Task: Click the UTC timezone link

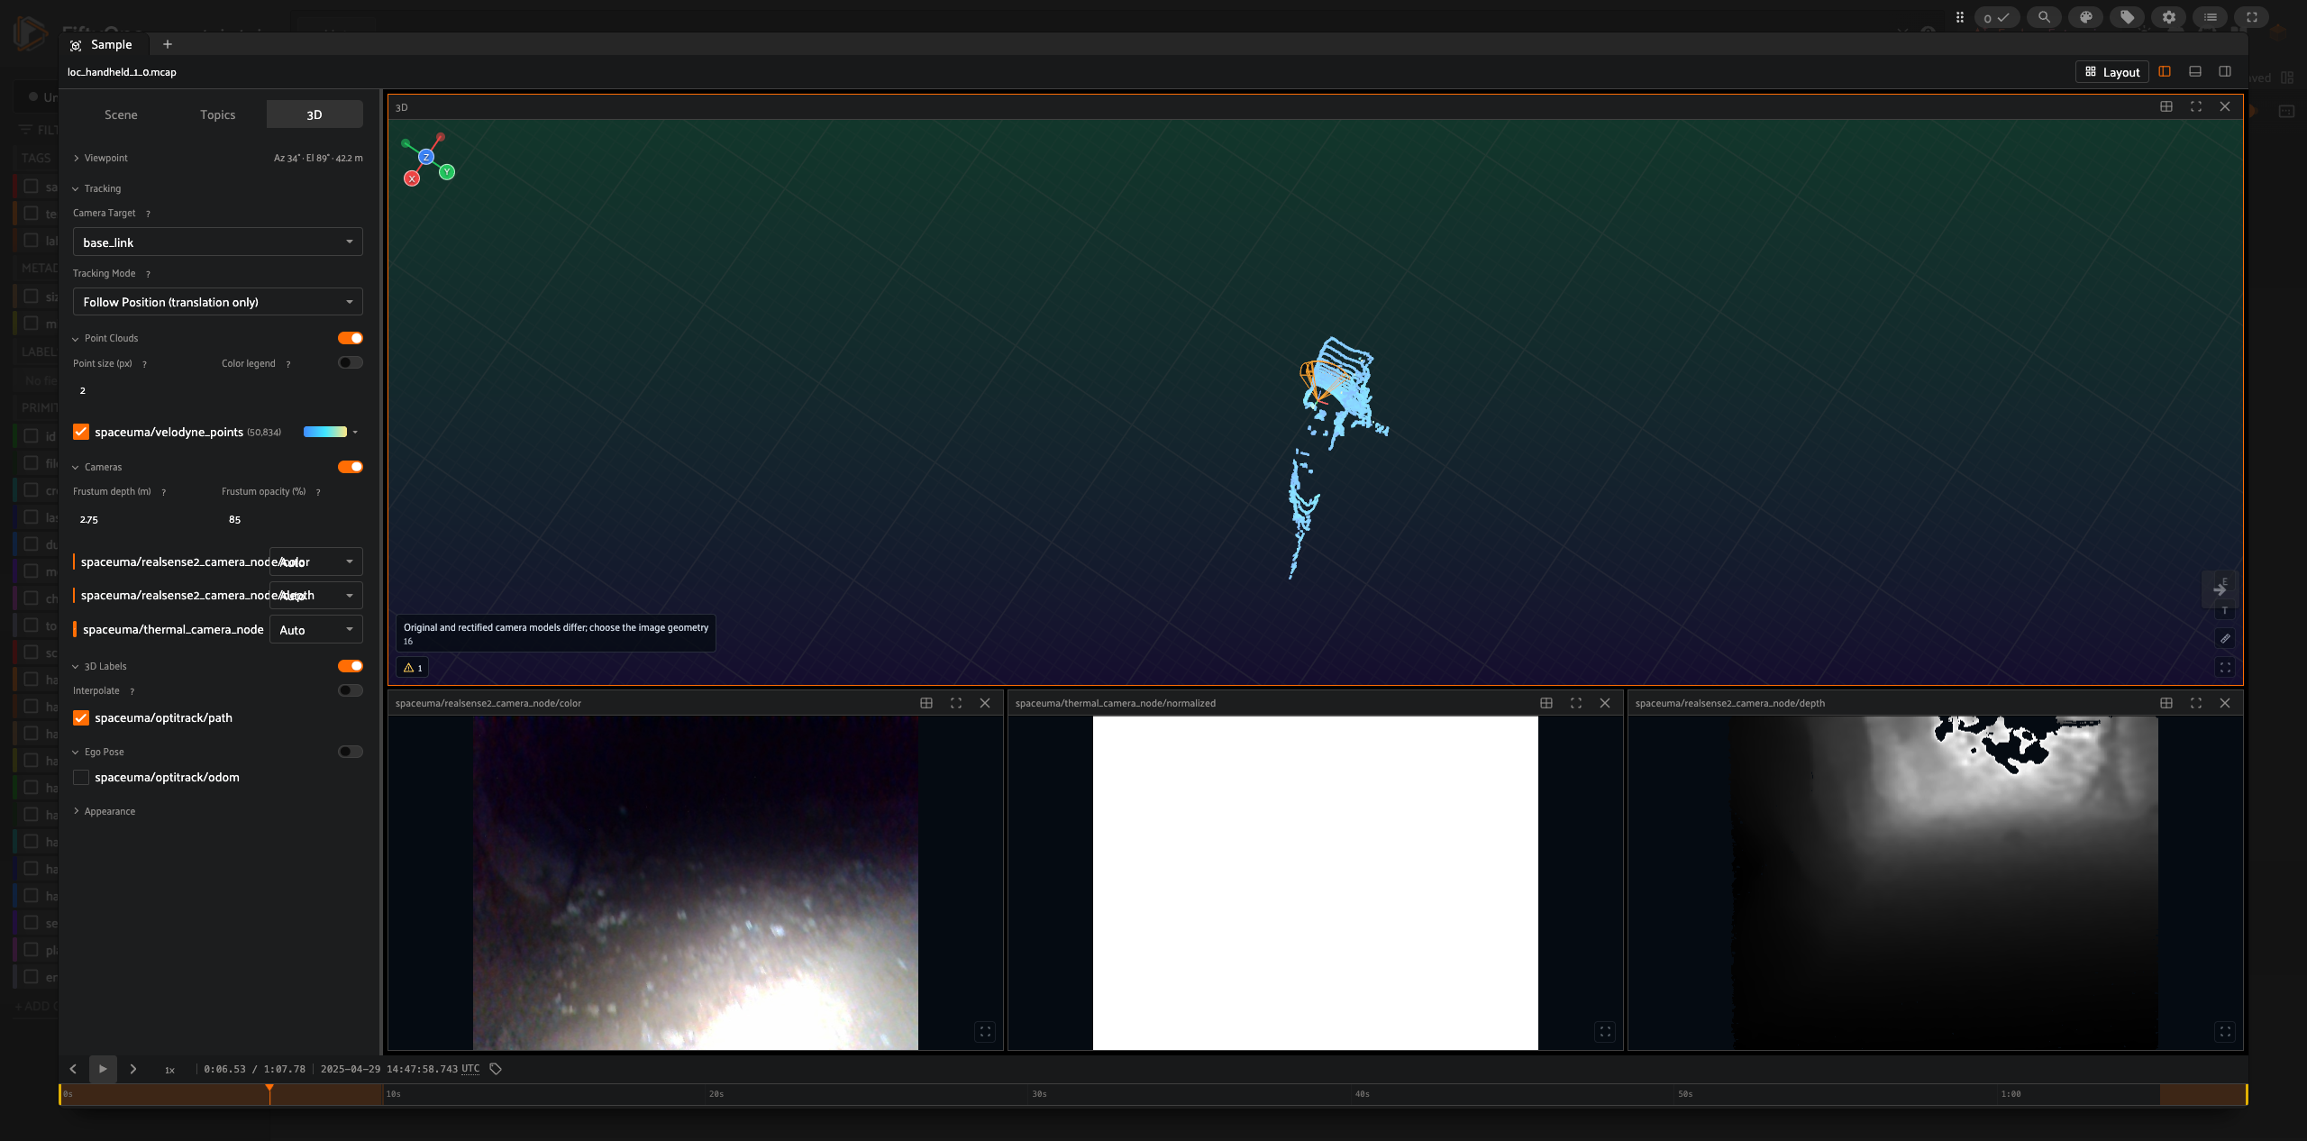Action: 470,1069
